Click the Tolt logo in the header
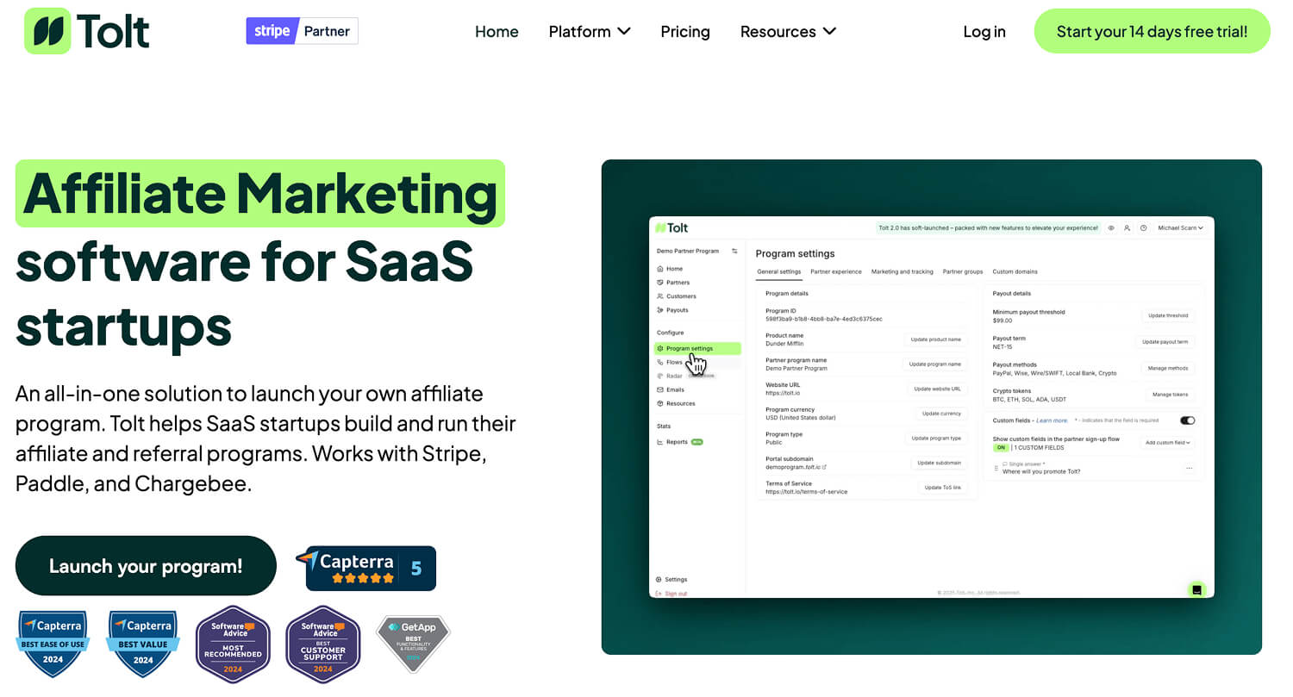 point(87,31)
